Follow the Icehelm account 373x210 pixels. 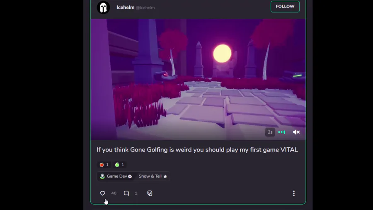[x=285, y=6]
